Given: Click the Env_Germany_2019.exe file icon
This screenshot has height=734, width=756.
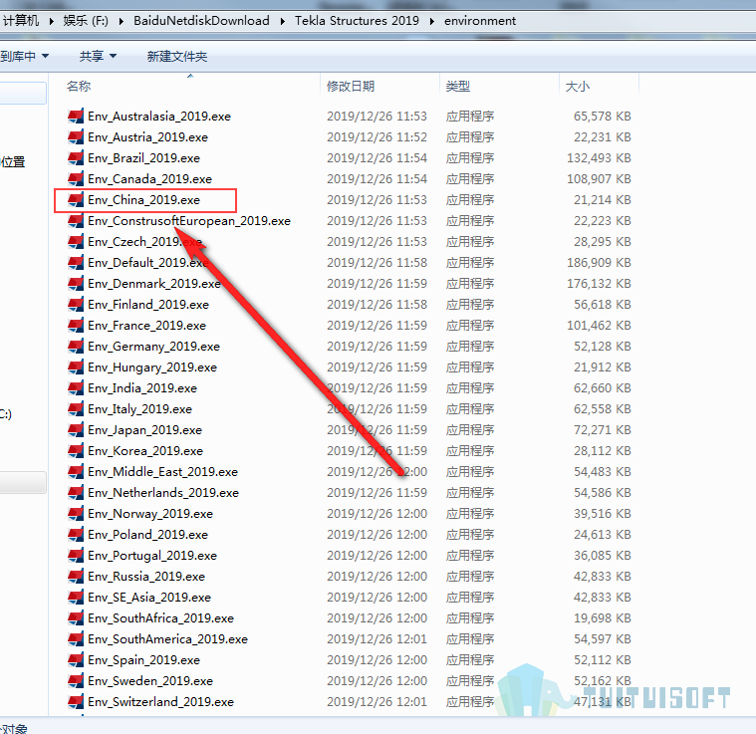Looking at the screenshot, I should point(76,346).
